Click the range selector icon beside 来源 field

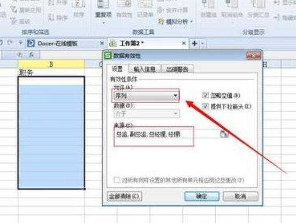click(224, 134)
